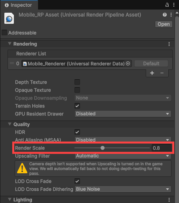
Task: Click the Upscaling Filter label
Action: pos(32,156)
